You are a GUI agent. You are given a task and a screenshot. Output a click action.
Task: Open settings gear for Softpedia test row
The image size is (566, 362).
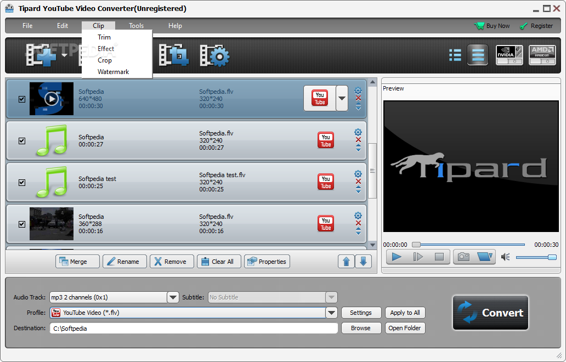[358, 174]
